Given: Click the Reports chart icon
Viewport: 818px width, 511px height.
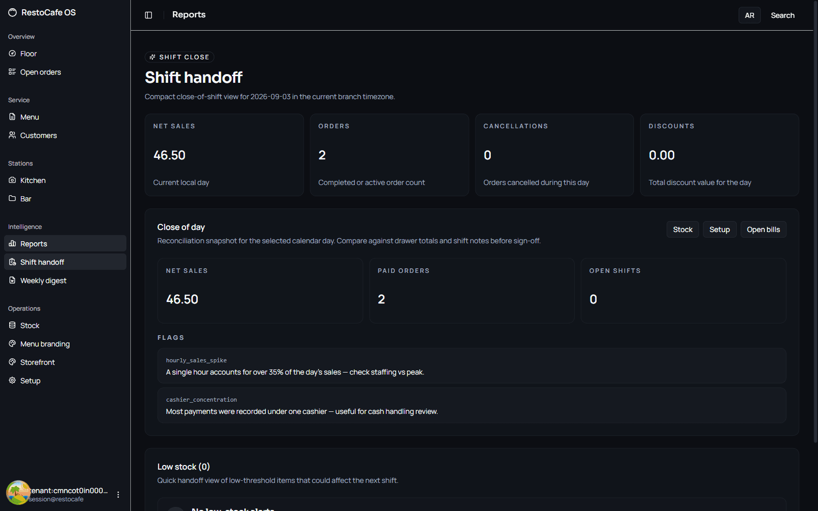Looking at the screenshot, I should (12, 243).
